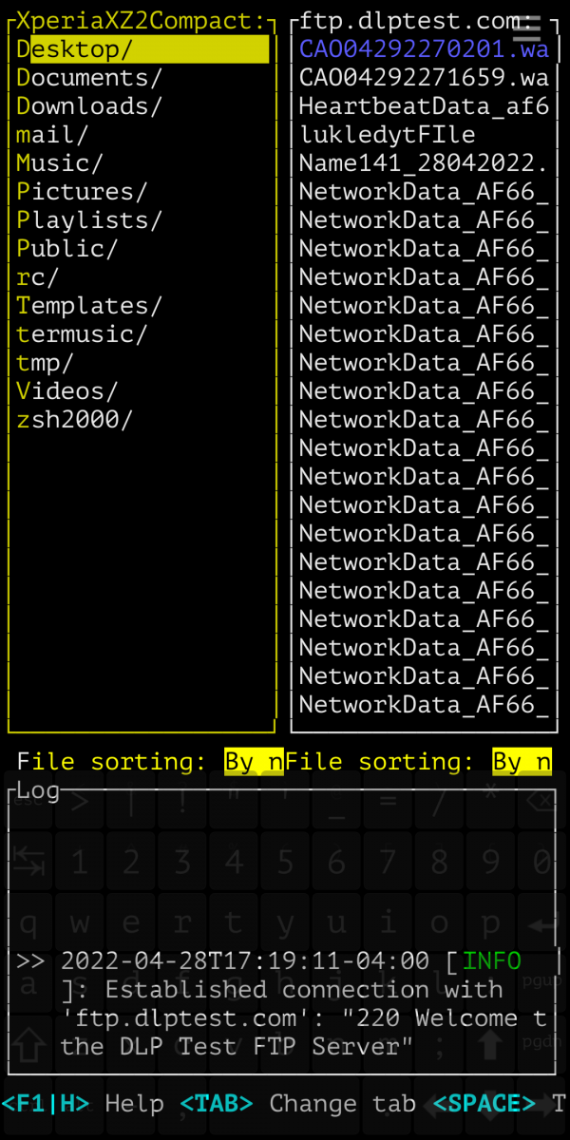This screenshot has width=570, height=1140.
Task: Select the termusic/ directory
Action: [82, 334]
